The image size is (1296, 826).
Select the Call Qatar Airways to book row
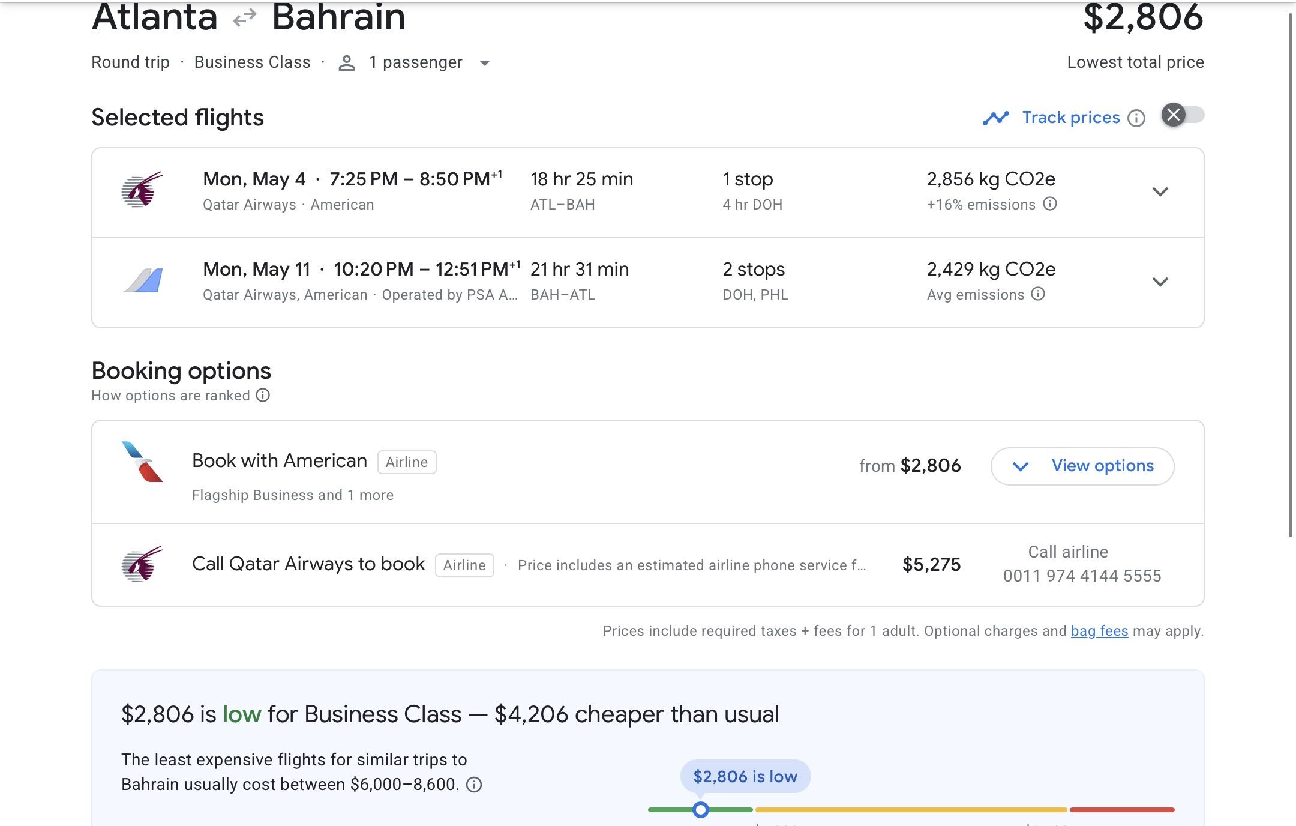point(648,565)
